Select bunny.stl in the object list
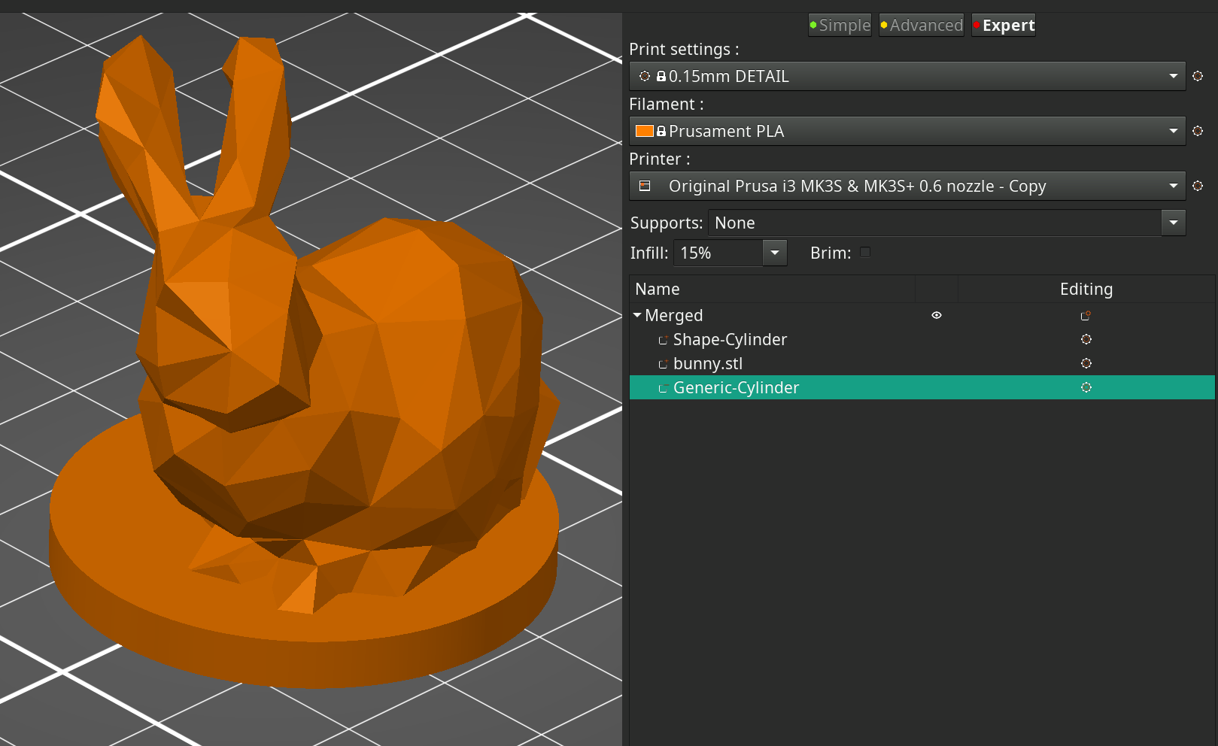Screen dimensions: 1218x746 (x=707, y=363)
